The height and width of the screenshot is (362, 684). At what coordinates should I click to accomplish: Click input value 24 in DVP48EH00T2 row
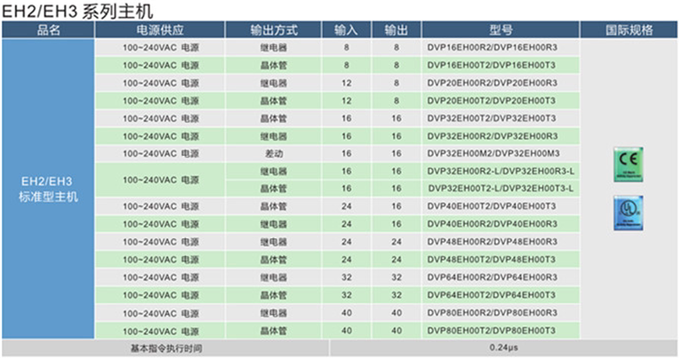tap(346, 260)
